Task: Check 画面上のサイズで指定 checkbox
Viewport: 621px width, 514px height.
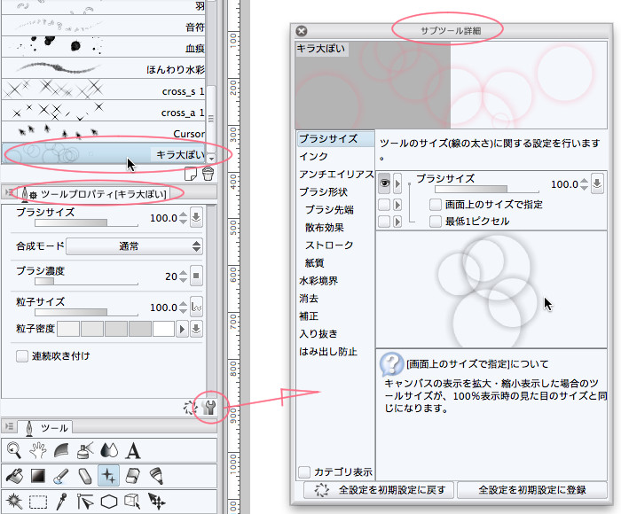Action: click(x=436, y=205)
